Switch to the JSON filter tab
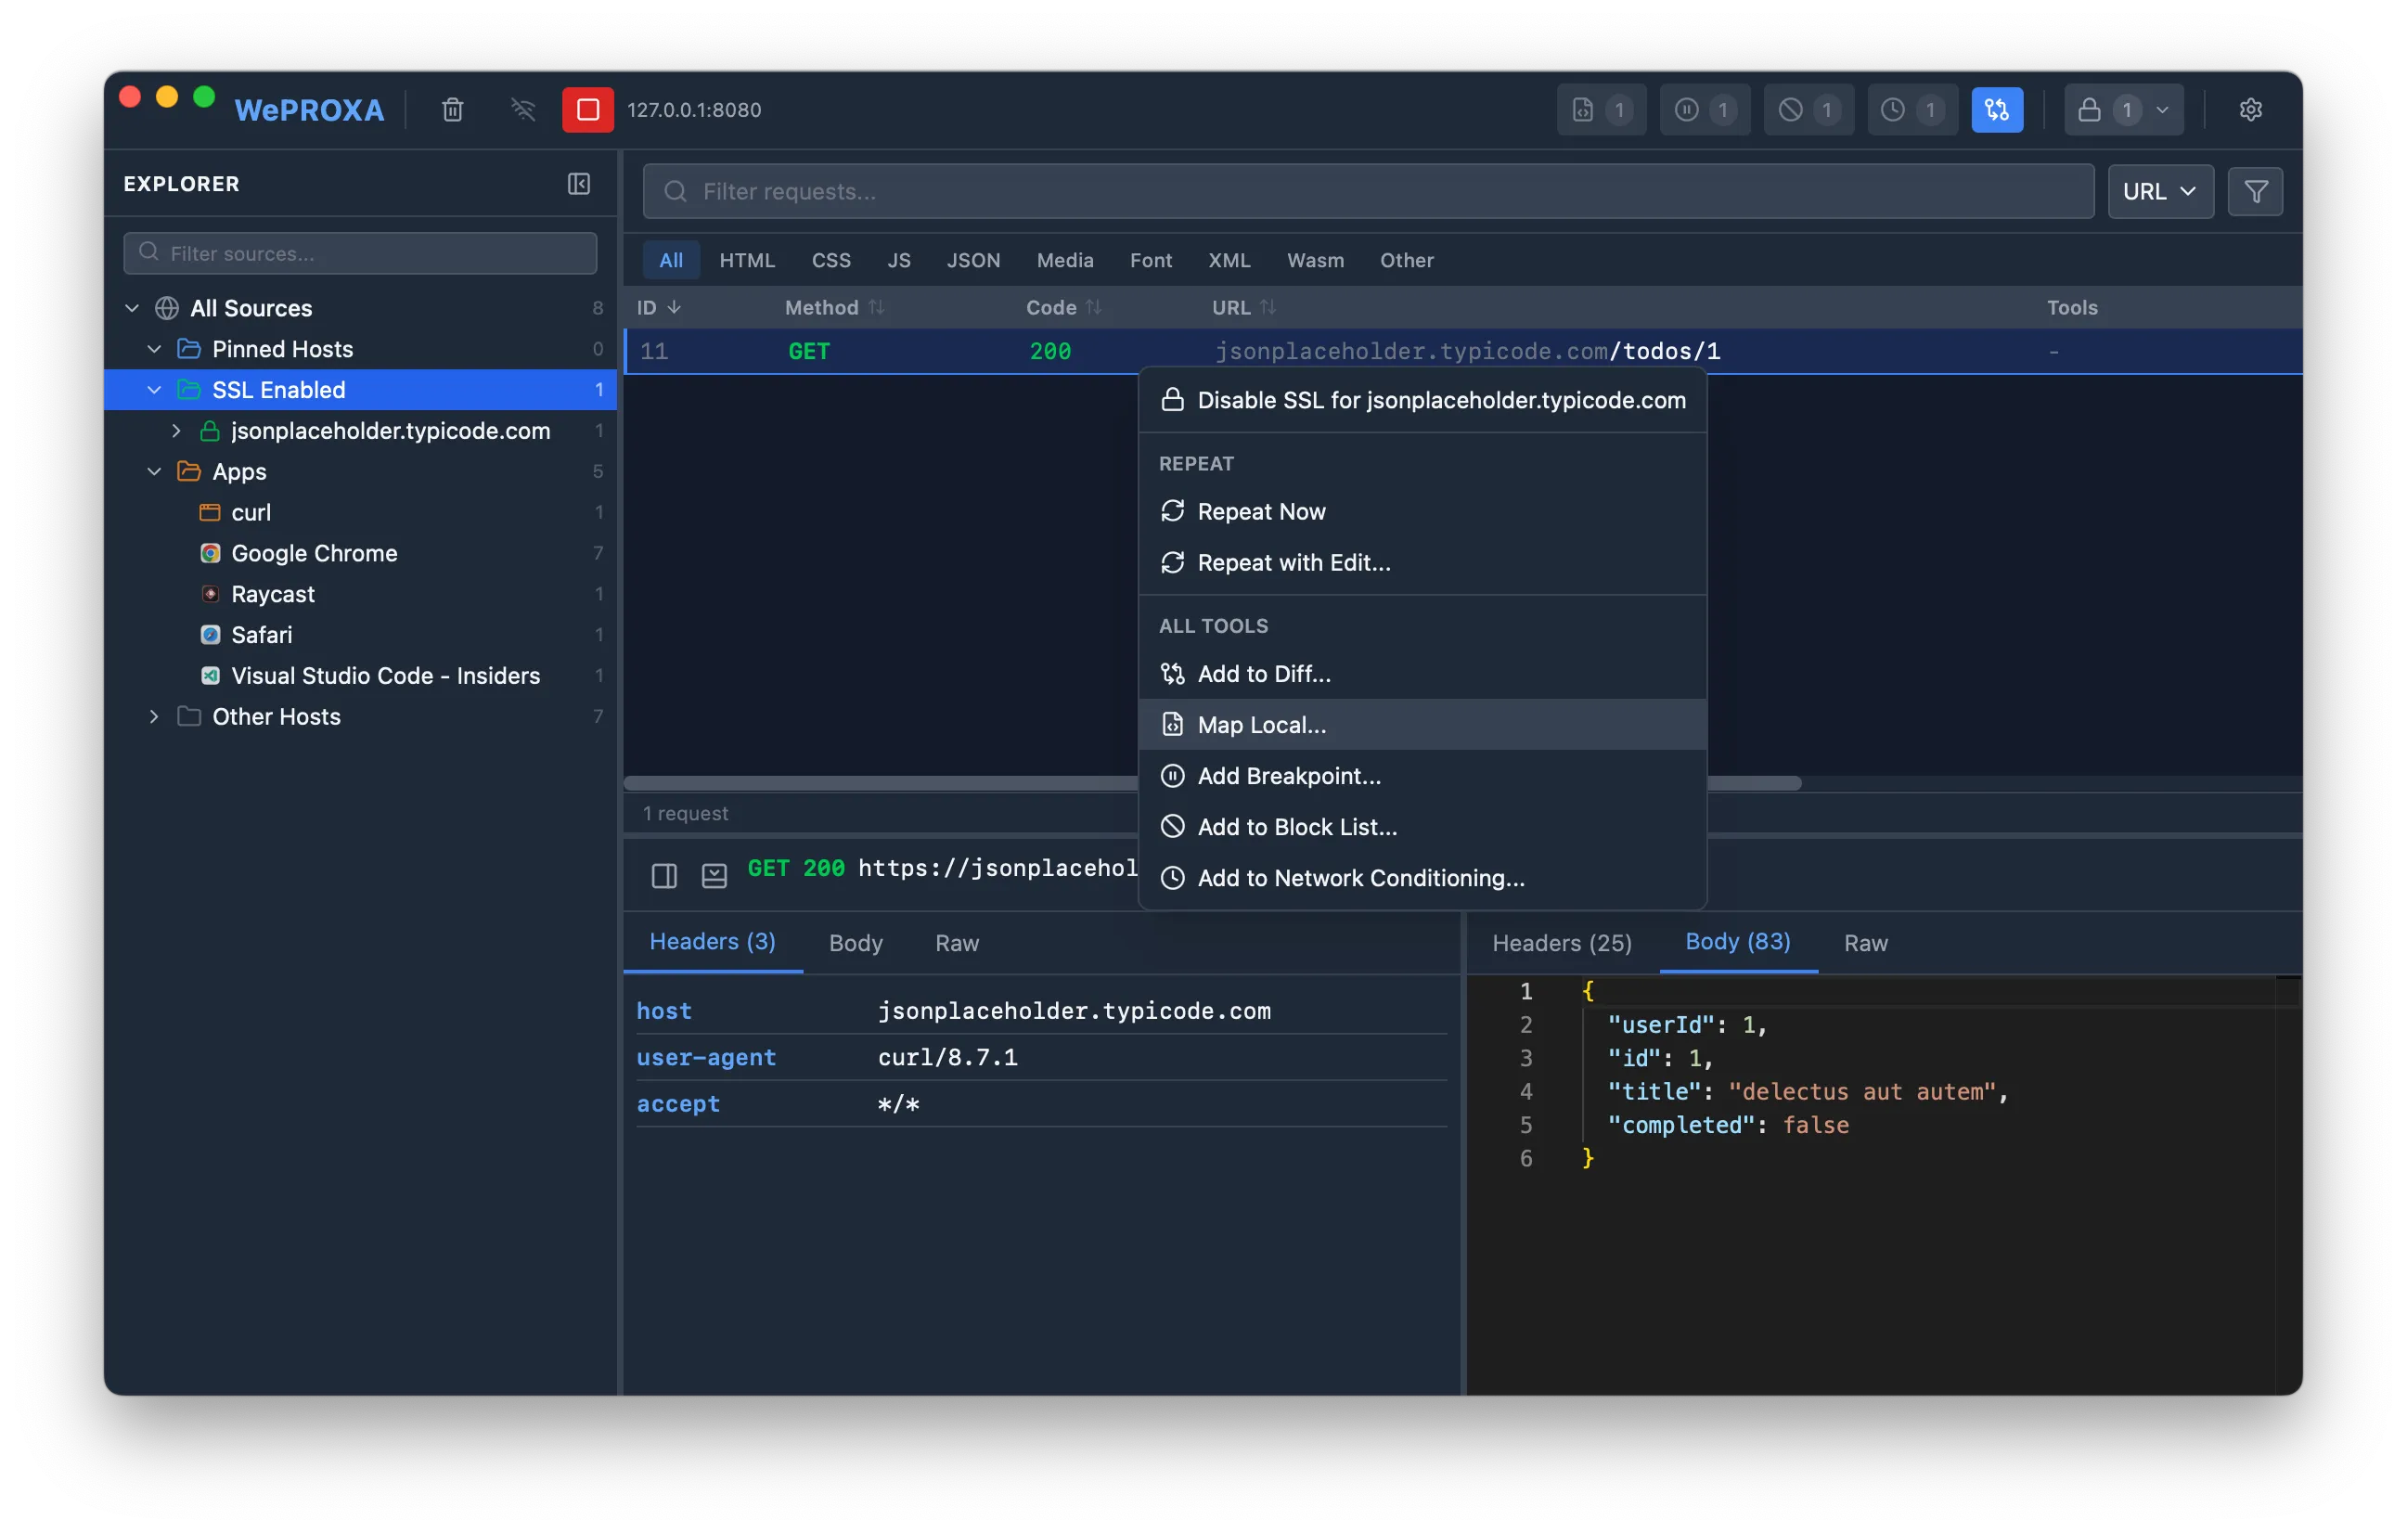The image size is (2407, 1533). [x=972, y=261]
